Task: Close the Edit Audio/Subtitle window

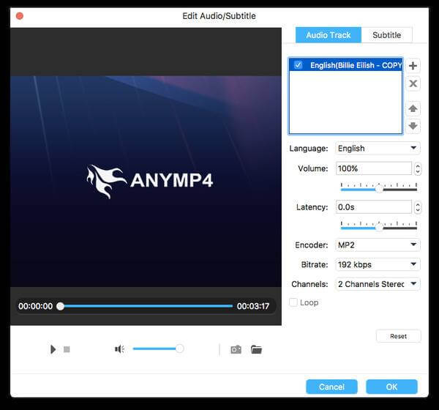Action: (20, 16)
